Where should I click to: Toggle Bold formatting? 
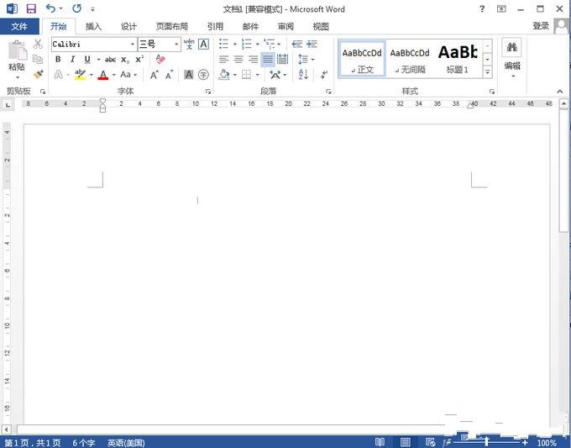point(58,60)
